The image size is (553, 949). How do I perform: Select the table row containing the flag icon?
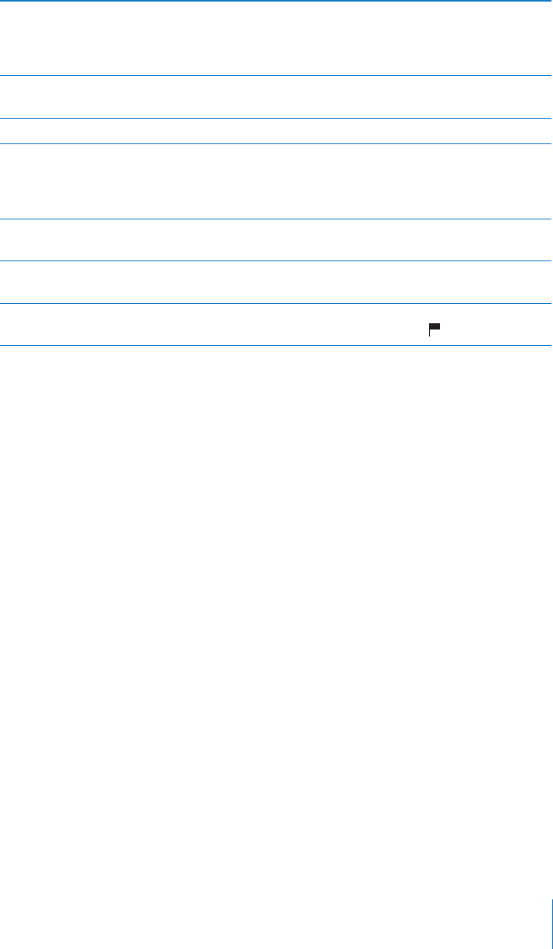(276, 324)
